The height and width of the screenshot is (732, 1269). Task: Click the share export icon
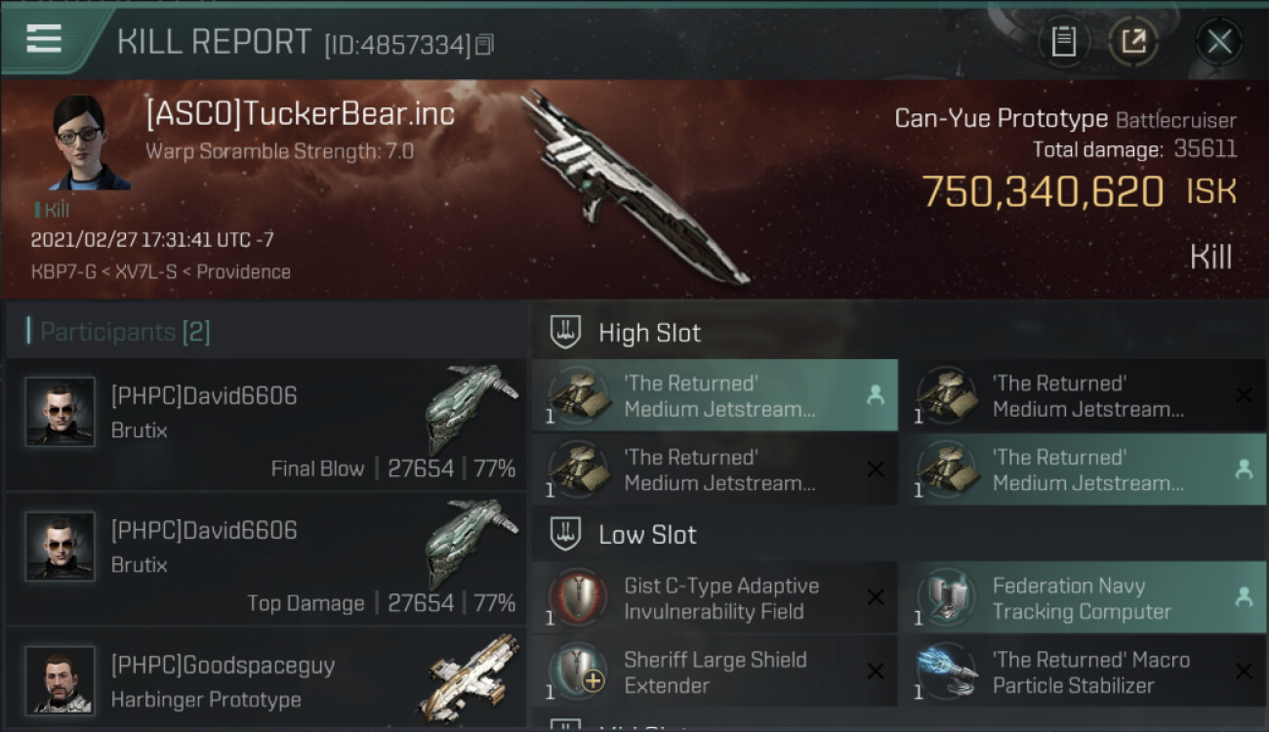pos(1133,41)
